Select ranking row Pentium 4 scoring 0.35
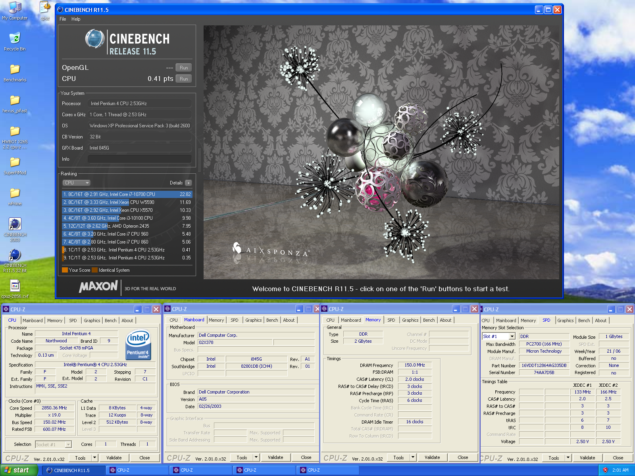The height and width of the screenshot is (476, 635). (x=127, y=258)
